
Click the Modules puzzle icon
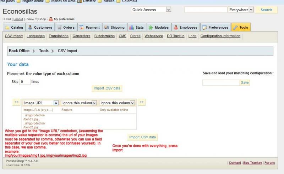point(151,27)
